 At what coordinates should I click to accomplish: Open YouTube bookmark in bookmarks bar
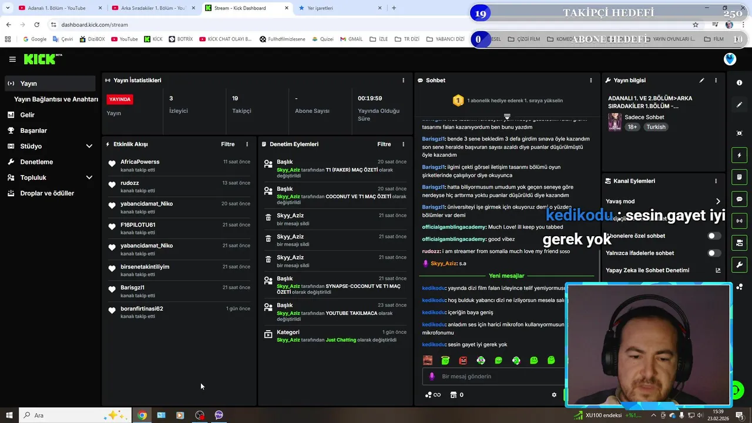pyautogui.click(x=124, y=39)
